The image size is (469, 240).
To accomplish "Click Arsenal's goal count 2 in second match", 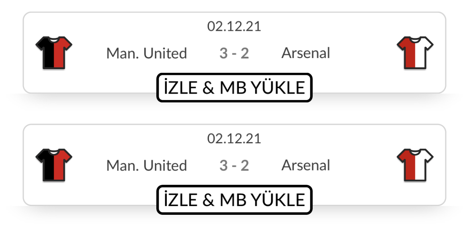I will pyautogui.click(x=245, y=166).
